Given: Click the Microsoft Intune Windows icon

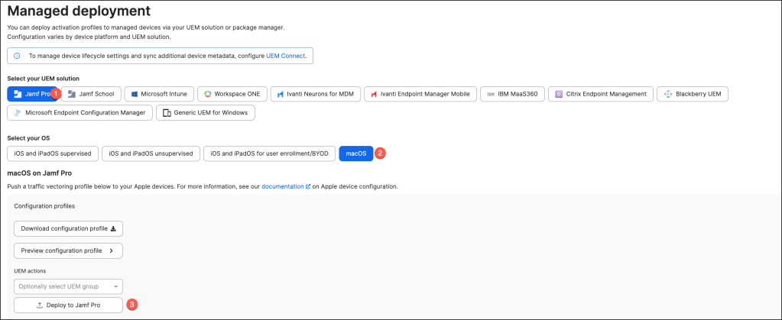Looking at the screenshot, I should (x=134, y=94).
